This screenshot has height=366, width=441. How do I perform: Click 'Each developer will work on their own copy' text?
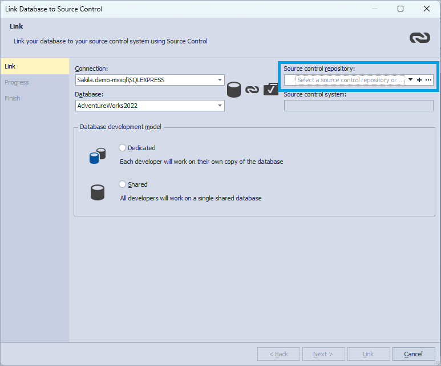point(201,162)
